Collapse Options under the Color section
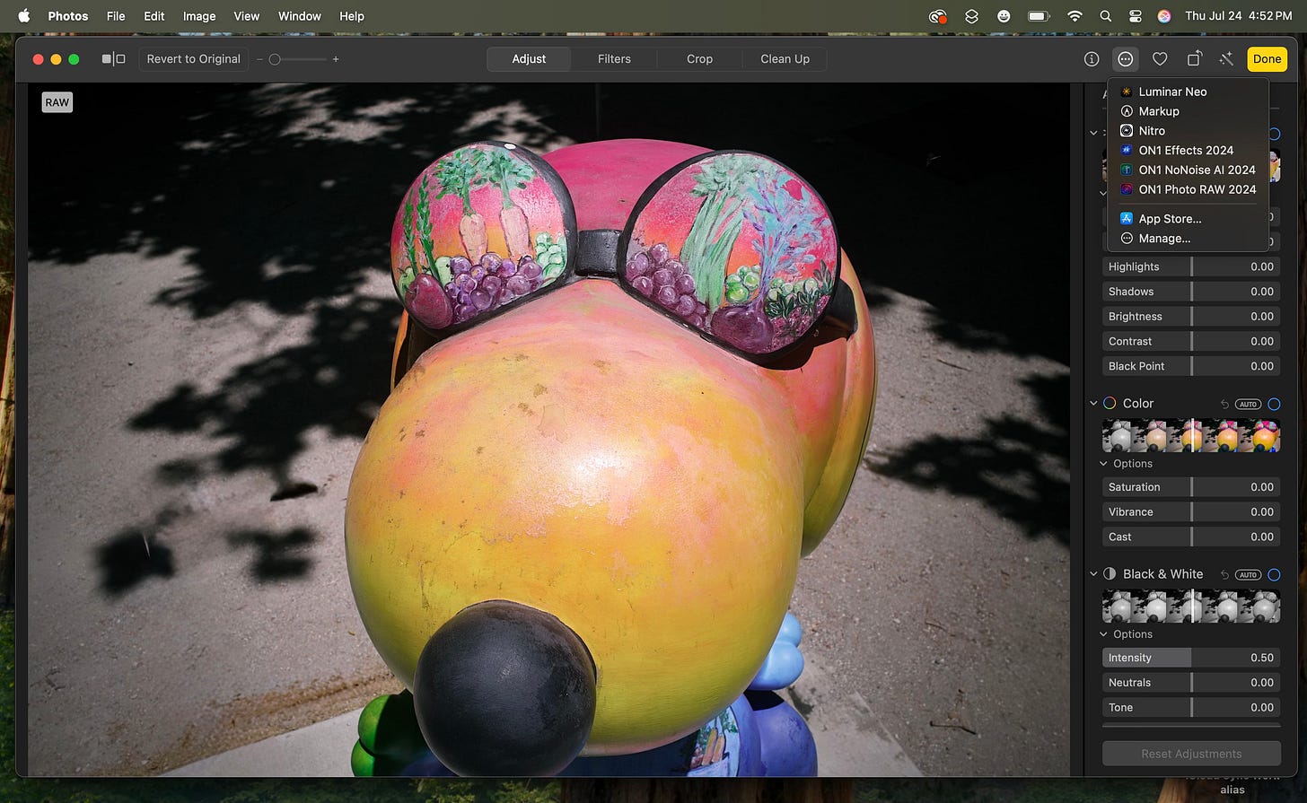The image size is (1307, 803). tap(1104, 464)
